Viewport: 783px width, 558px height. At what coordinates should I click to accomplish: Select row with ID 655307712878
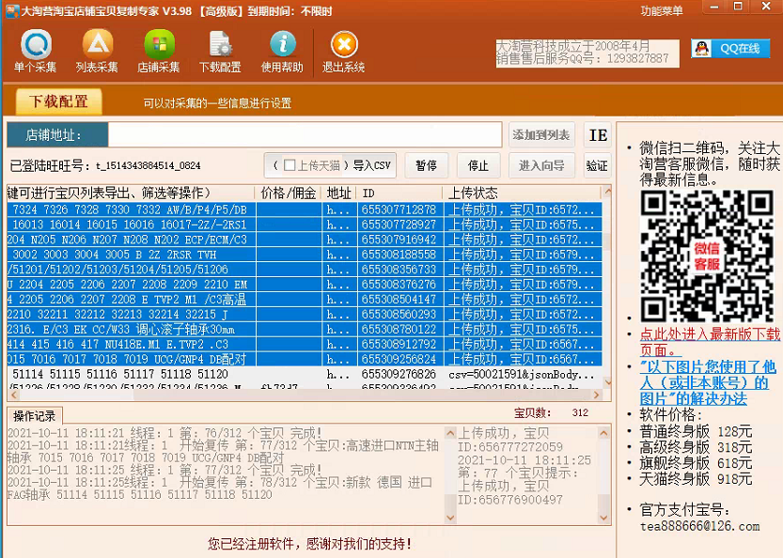coord(305,209)
